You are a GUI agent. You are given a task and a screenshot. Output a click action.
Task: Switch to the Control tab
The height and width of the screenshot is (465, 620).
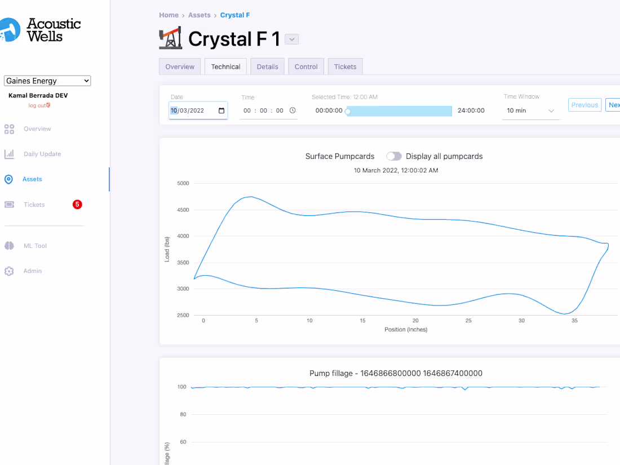click(x=306, y=67)
